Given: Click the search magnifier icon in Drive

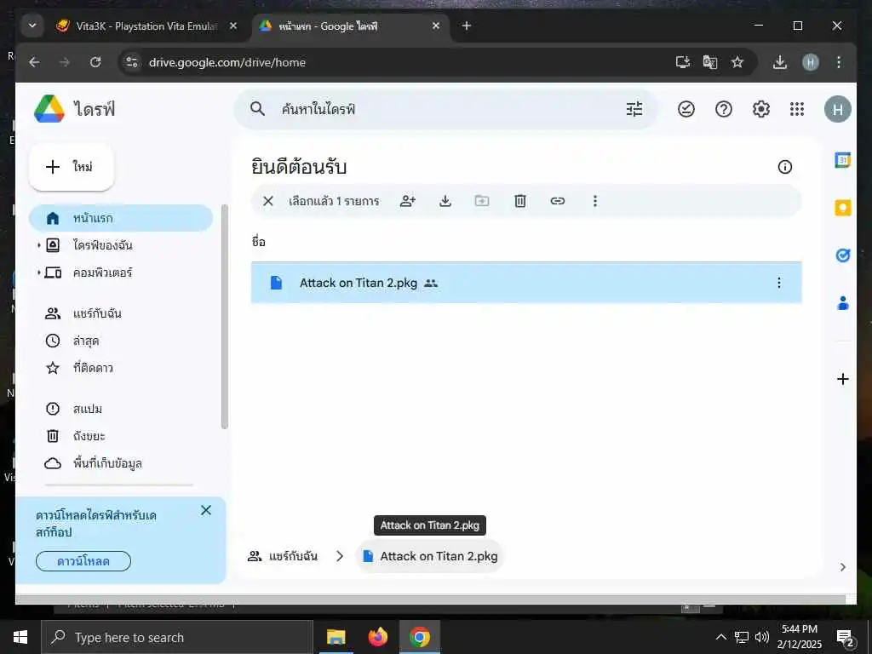Looking at the screenshot, I should (257, 109).
